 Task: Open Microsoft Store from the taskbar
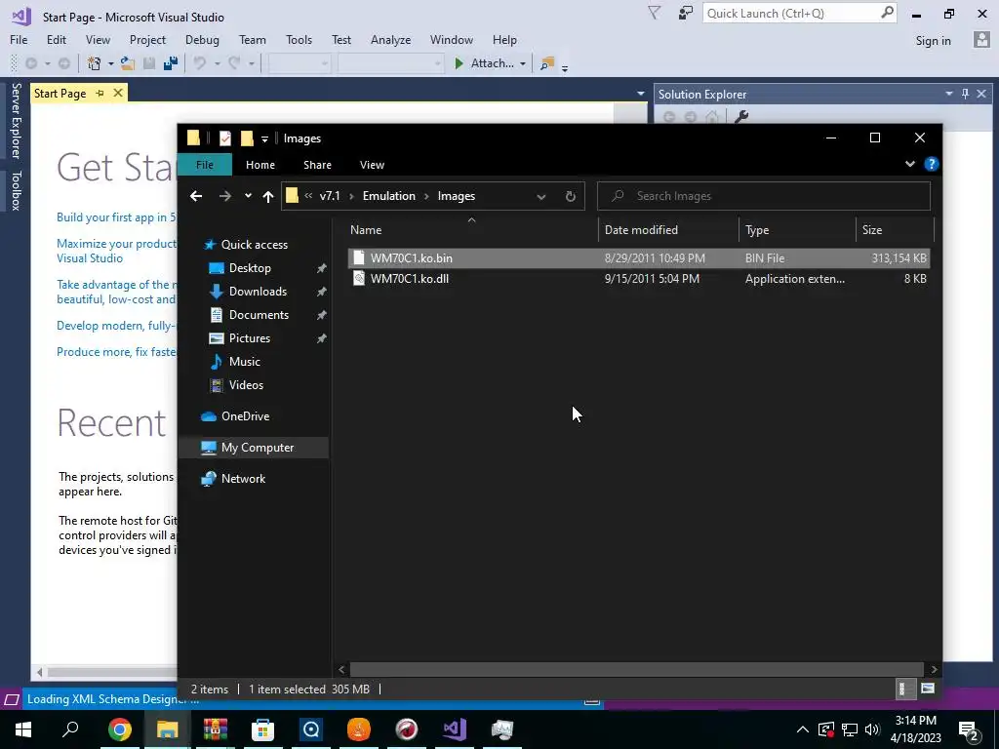(x=262, y=729)
